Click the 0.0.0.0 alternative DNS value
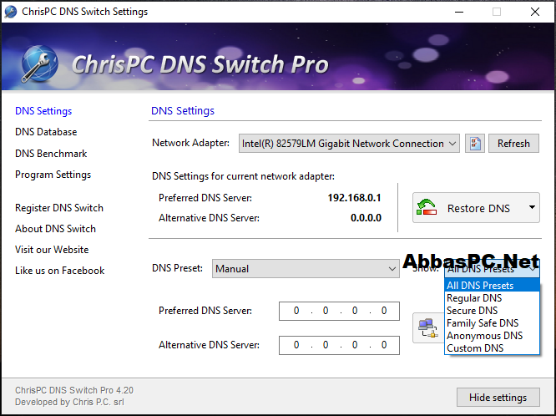Image resolution: width=556 pixels, height=416 pixels. pos(366,217)
